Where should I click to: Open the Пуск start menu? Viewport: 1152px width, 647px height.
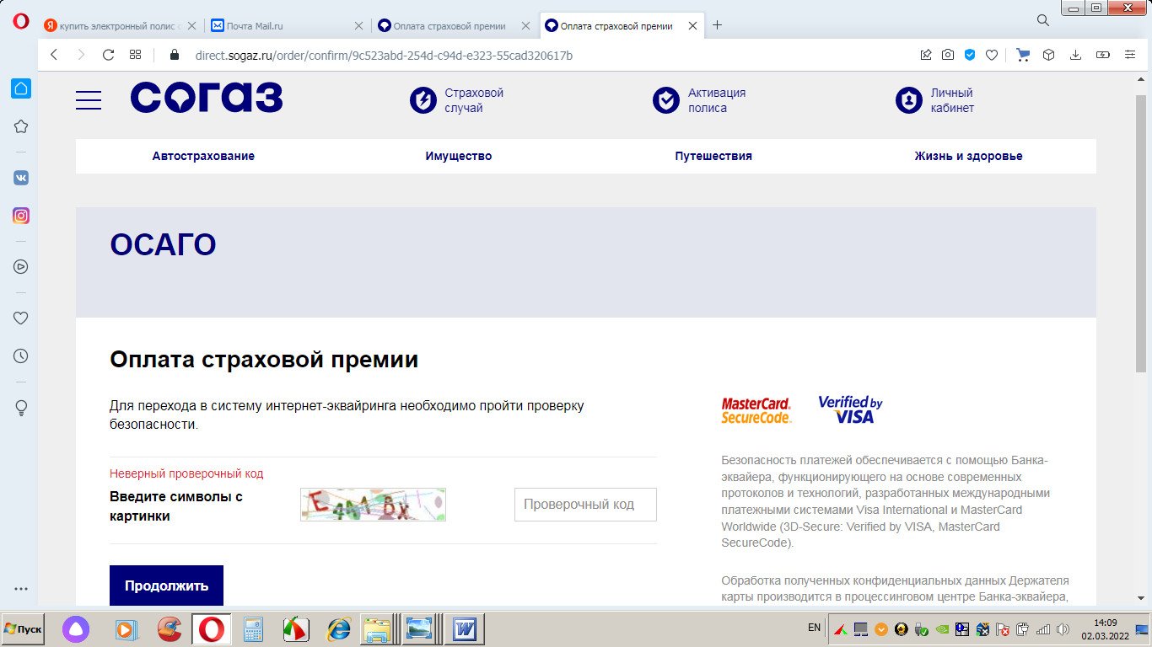click(23, 629)
